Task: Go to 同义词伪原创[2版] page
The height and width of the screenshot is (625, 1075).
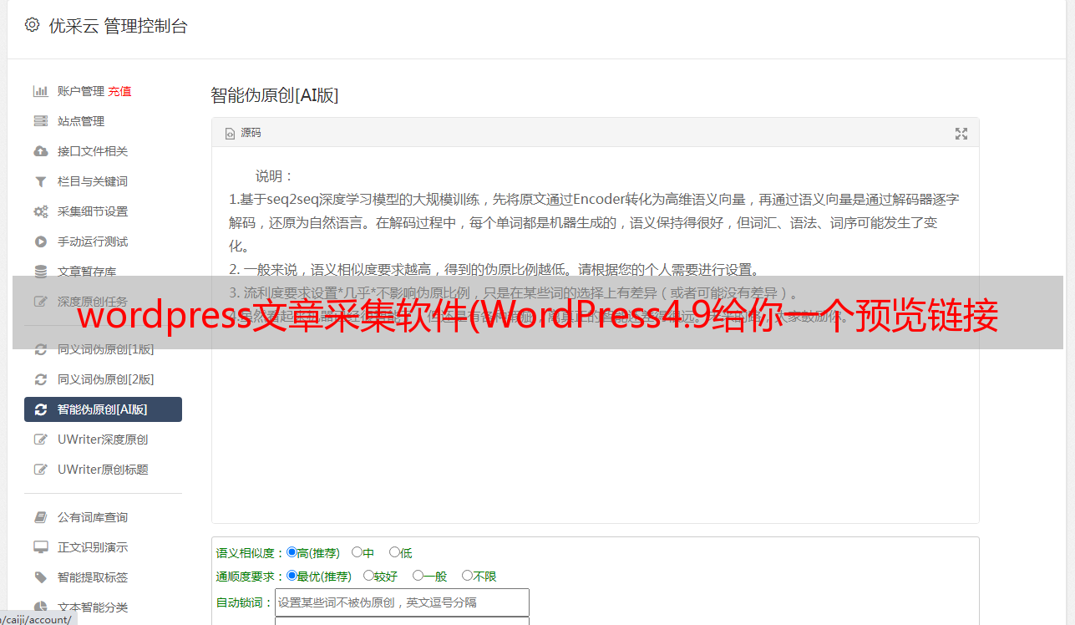Action: pos(106,379)
